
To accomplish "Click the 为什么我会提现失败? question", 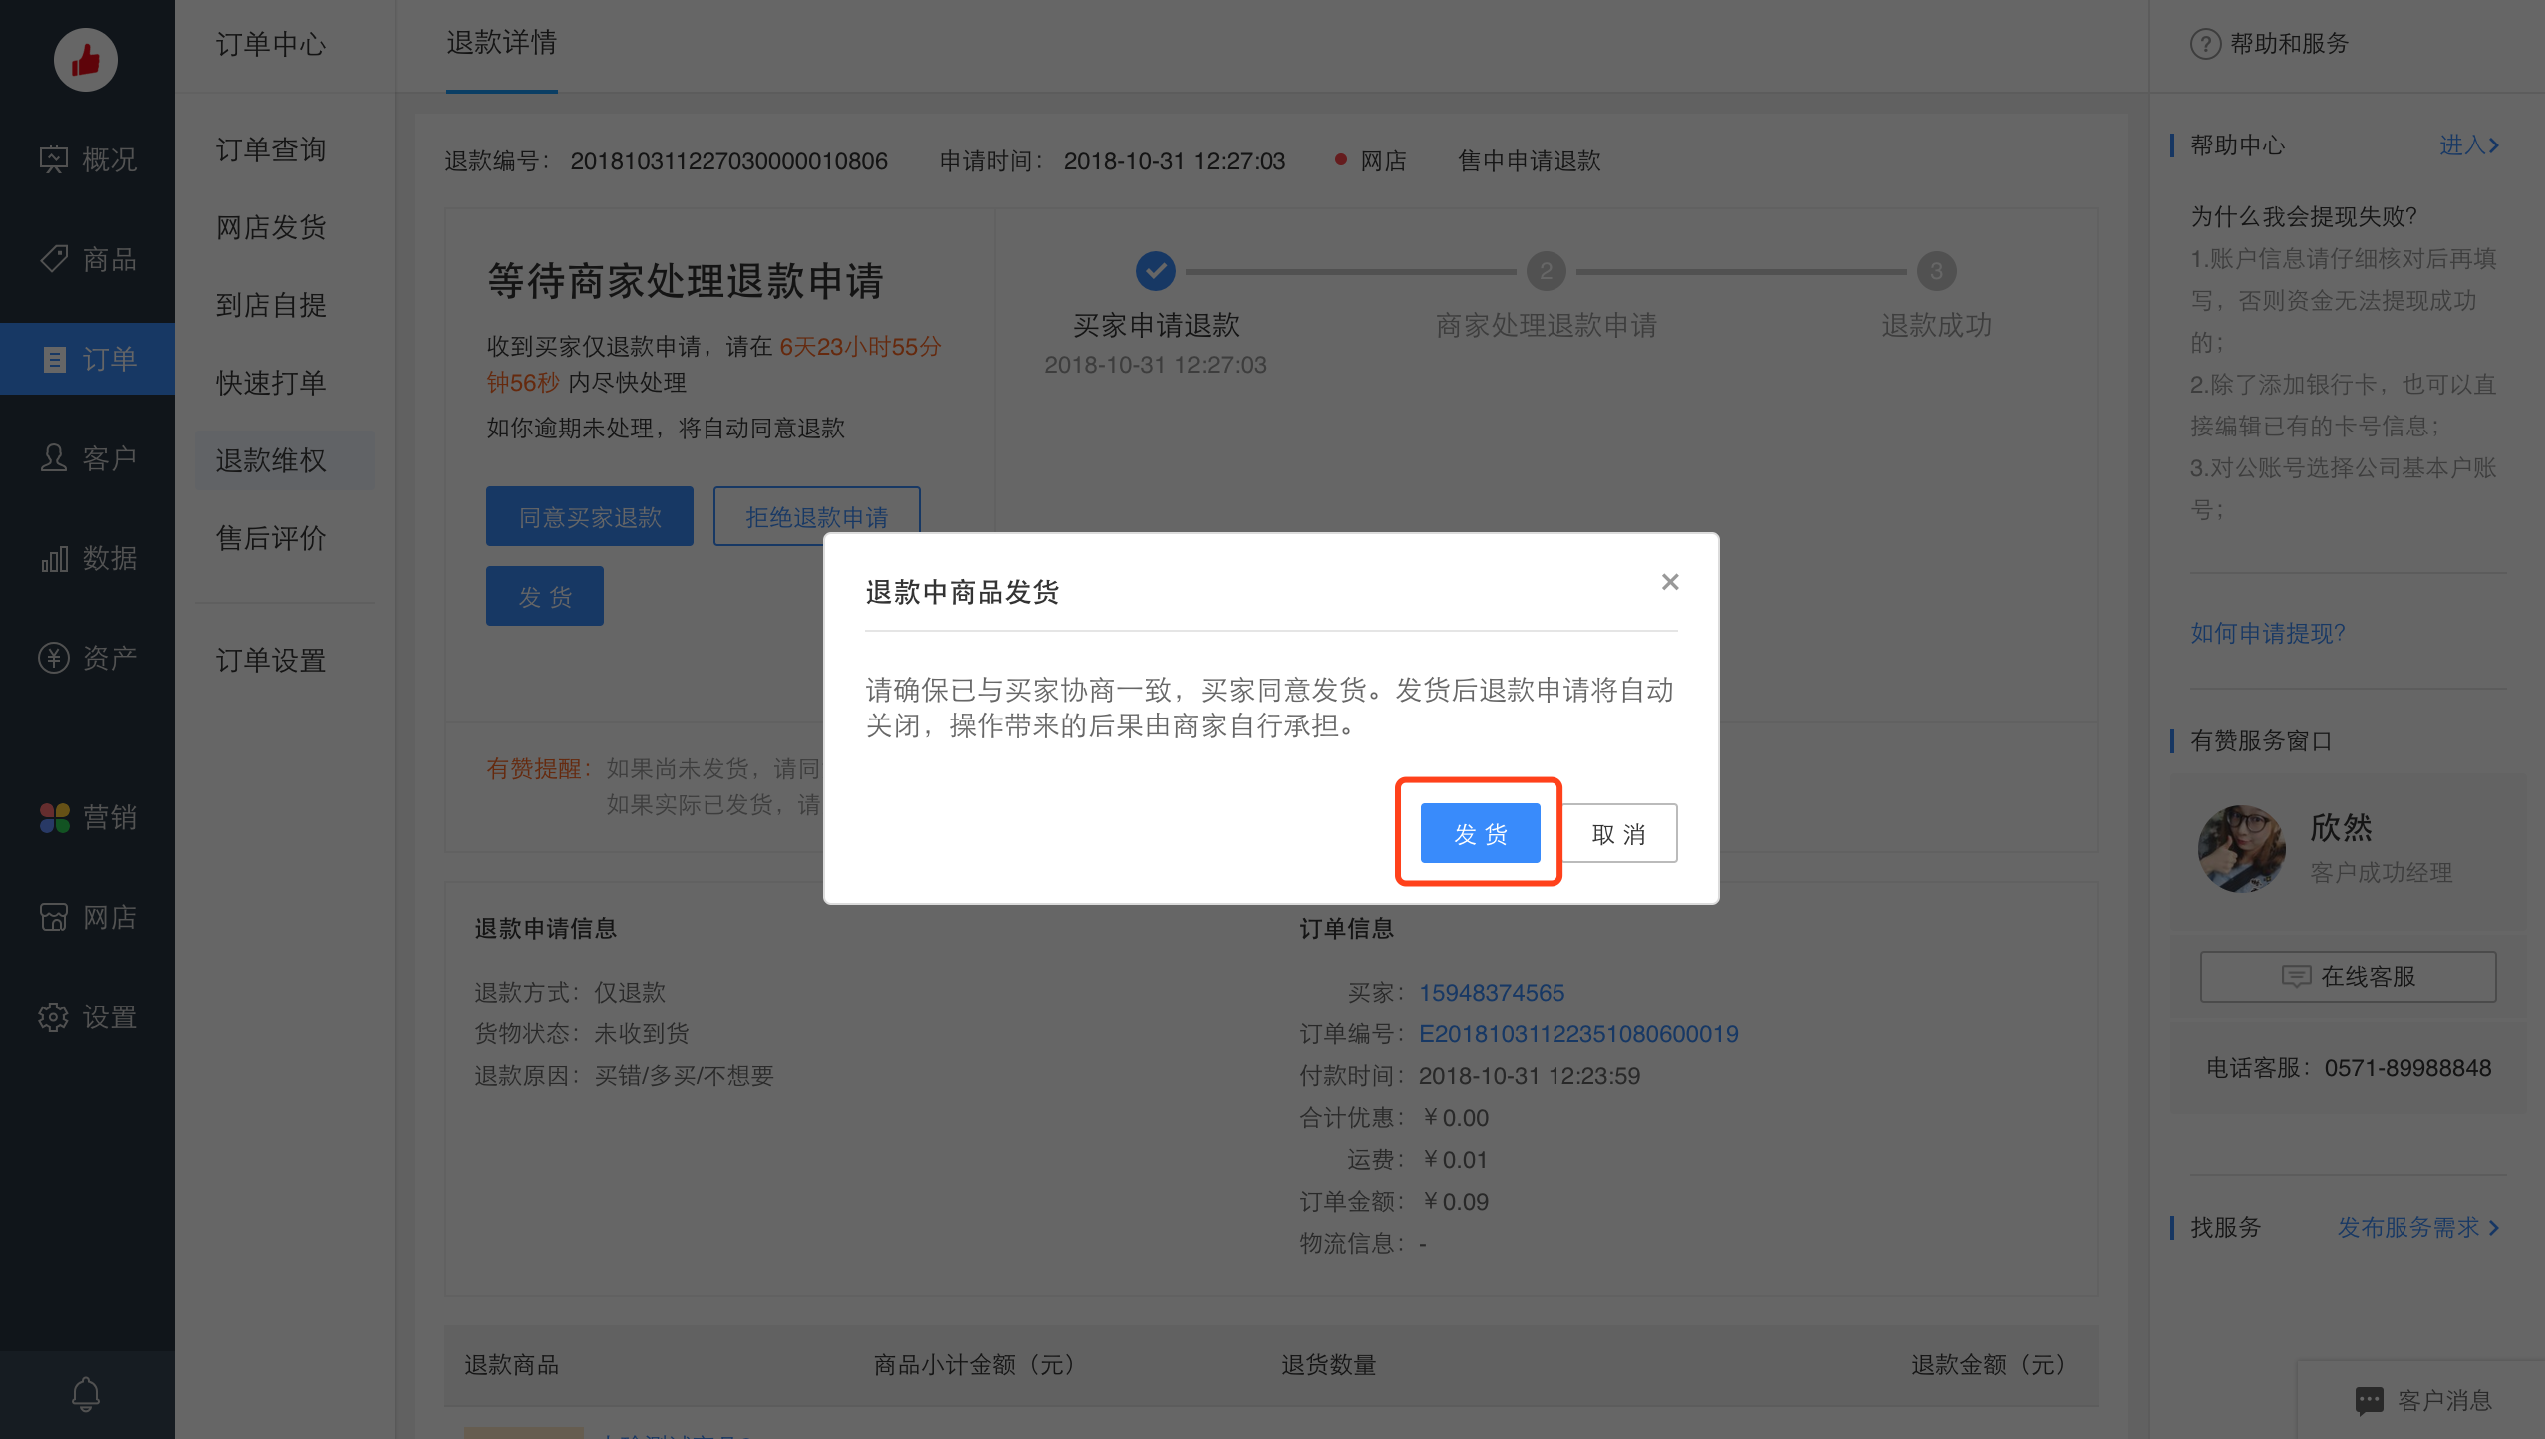I will tap(2304, 216).
